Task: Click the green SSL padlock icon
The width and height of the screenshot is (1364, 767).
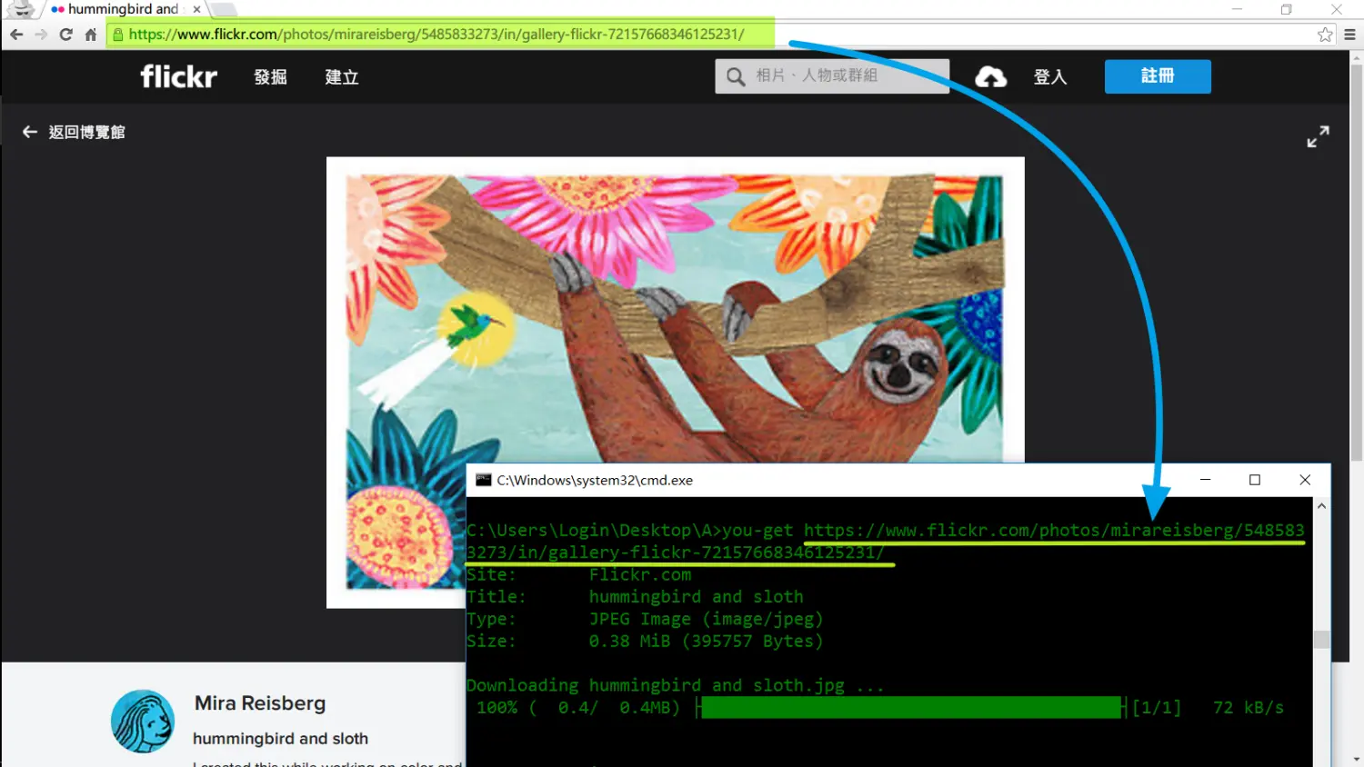Action: pos(117,35)
